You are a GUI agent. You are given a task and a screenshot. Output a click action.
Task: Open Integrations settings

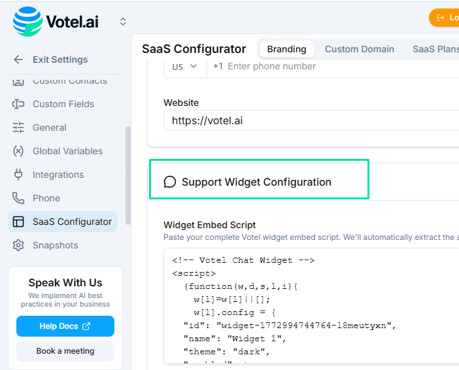(x=58, y=175)
